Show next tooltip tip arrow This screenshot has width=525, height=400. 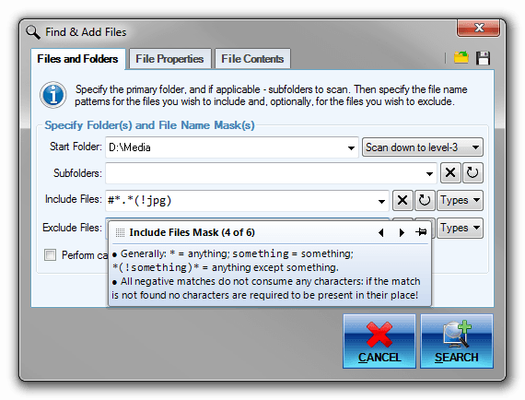tap(402, 232)
